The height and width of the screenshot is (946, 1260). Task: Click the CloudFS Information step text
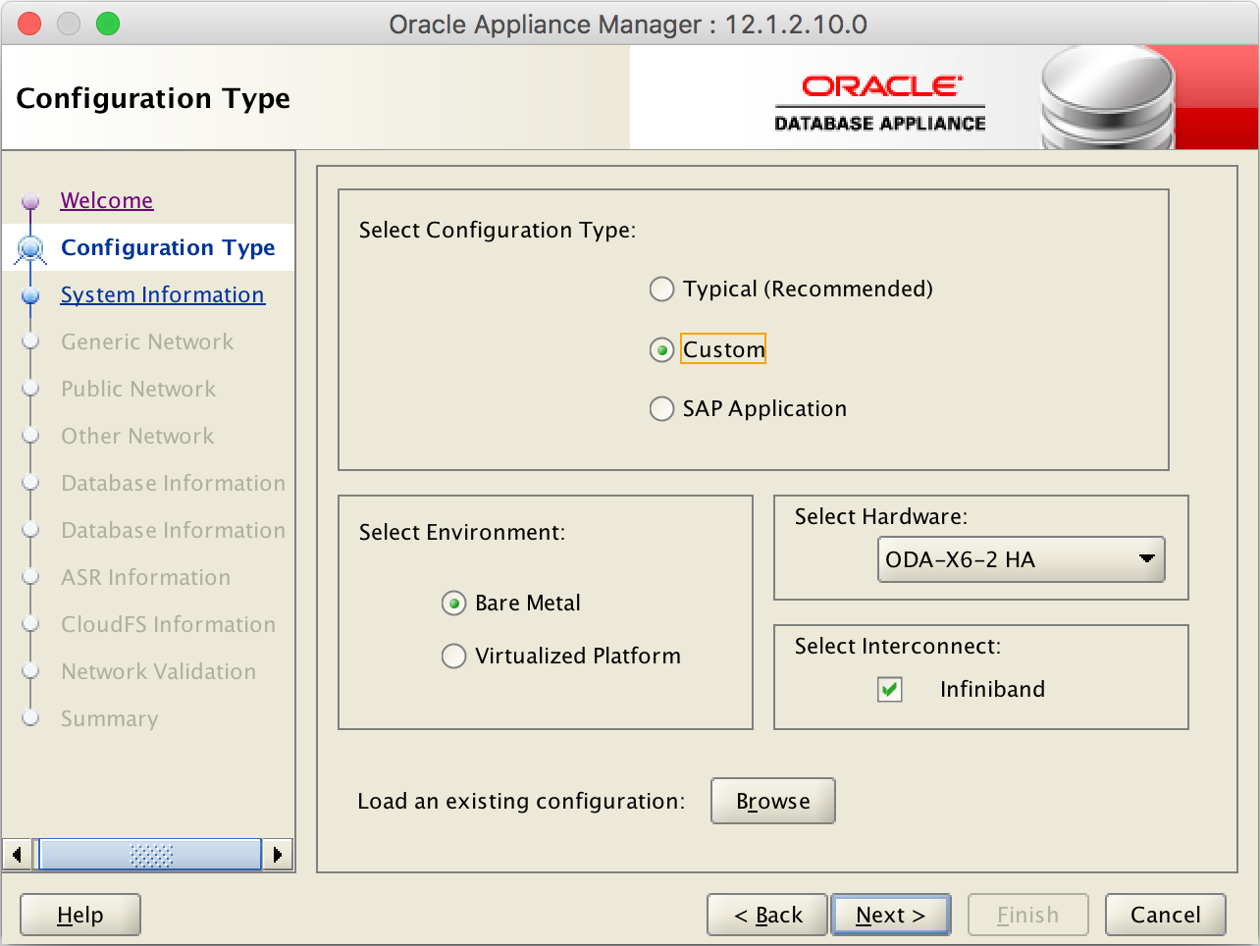pos(169,624)
